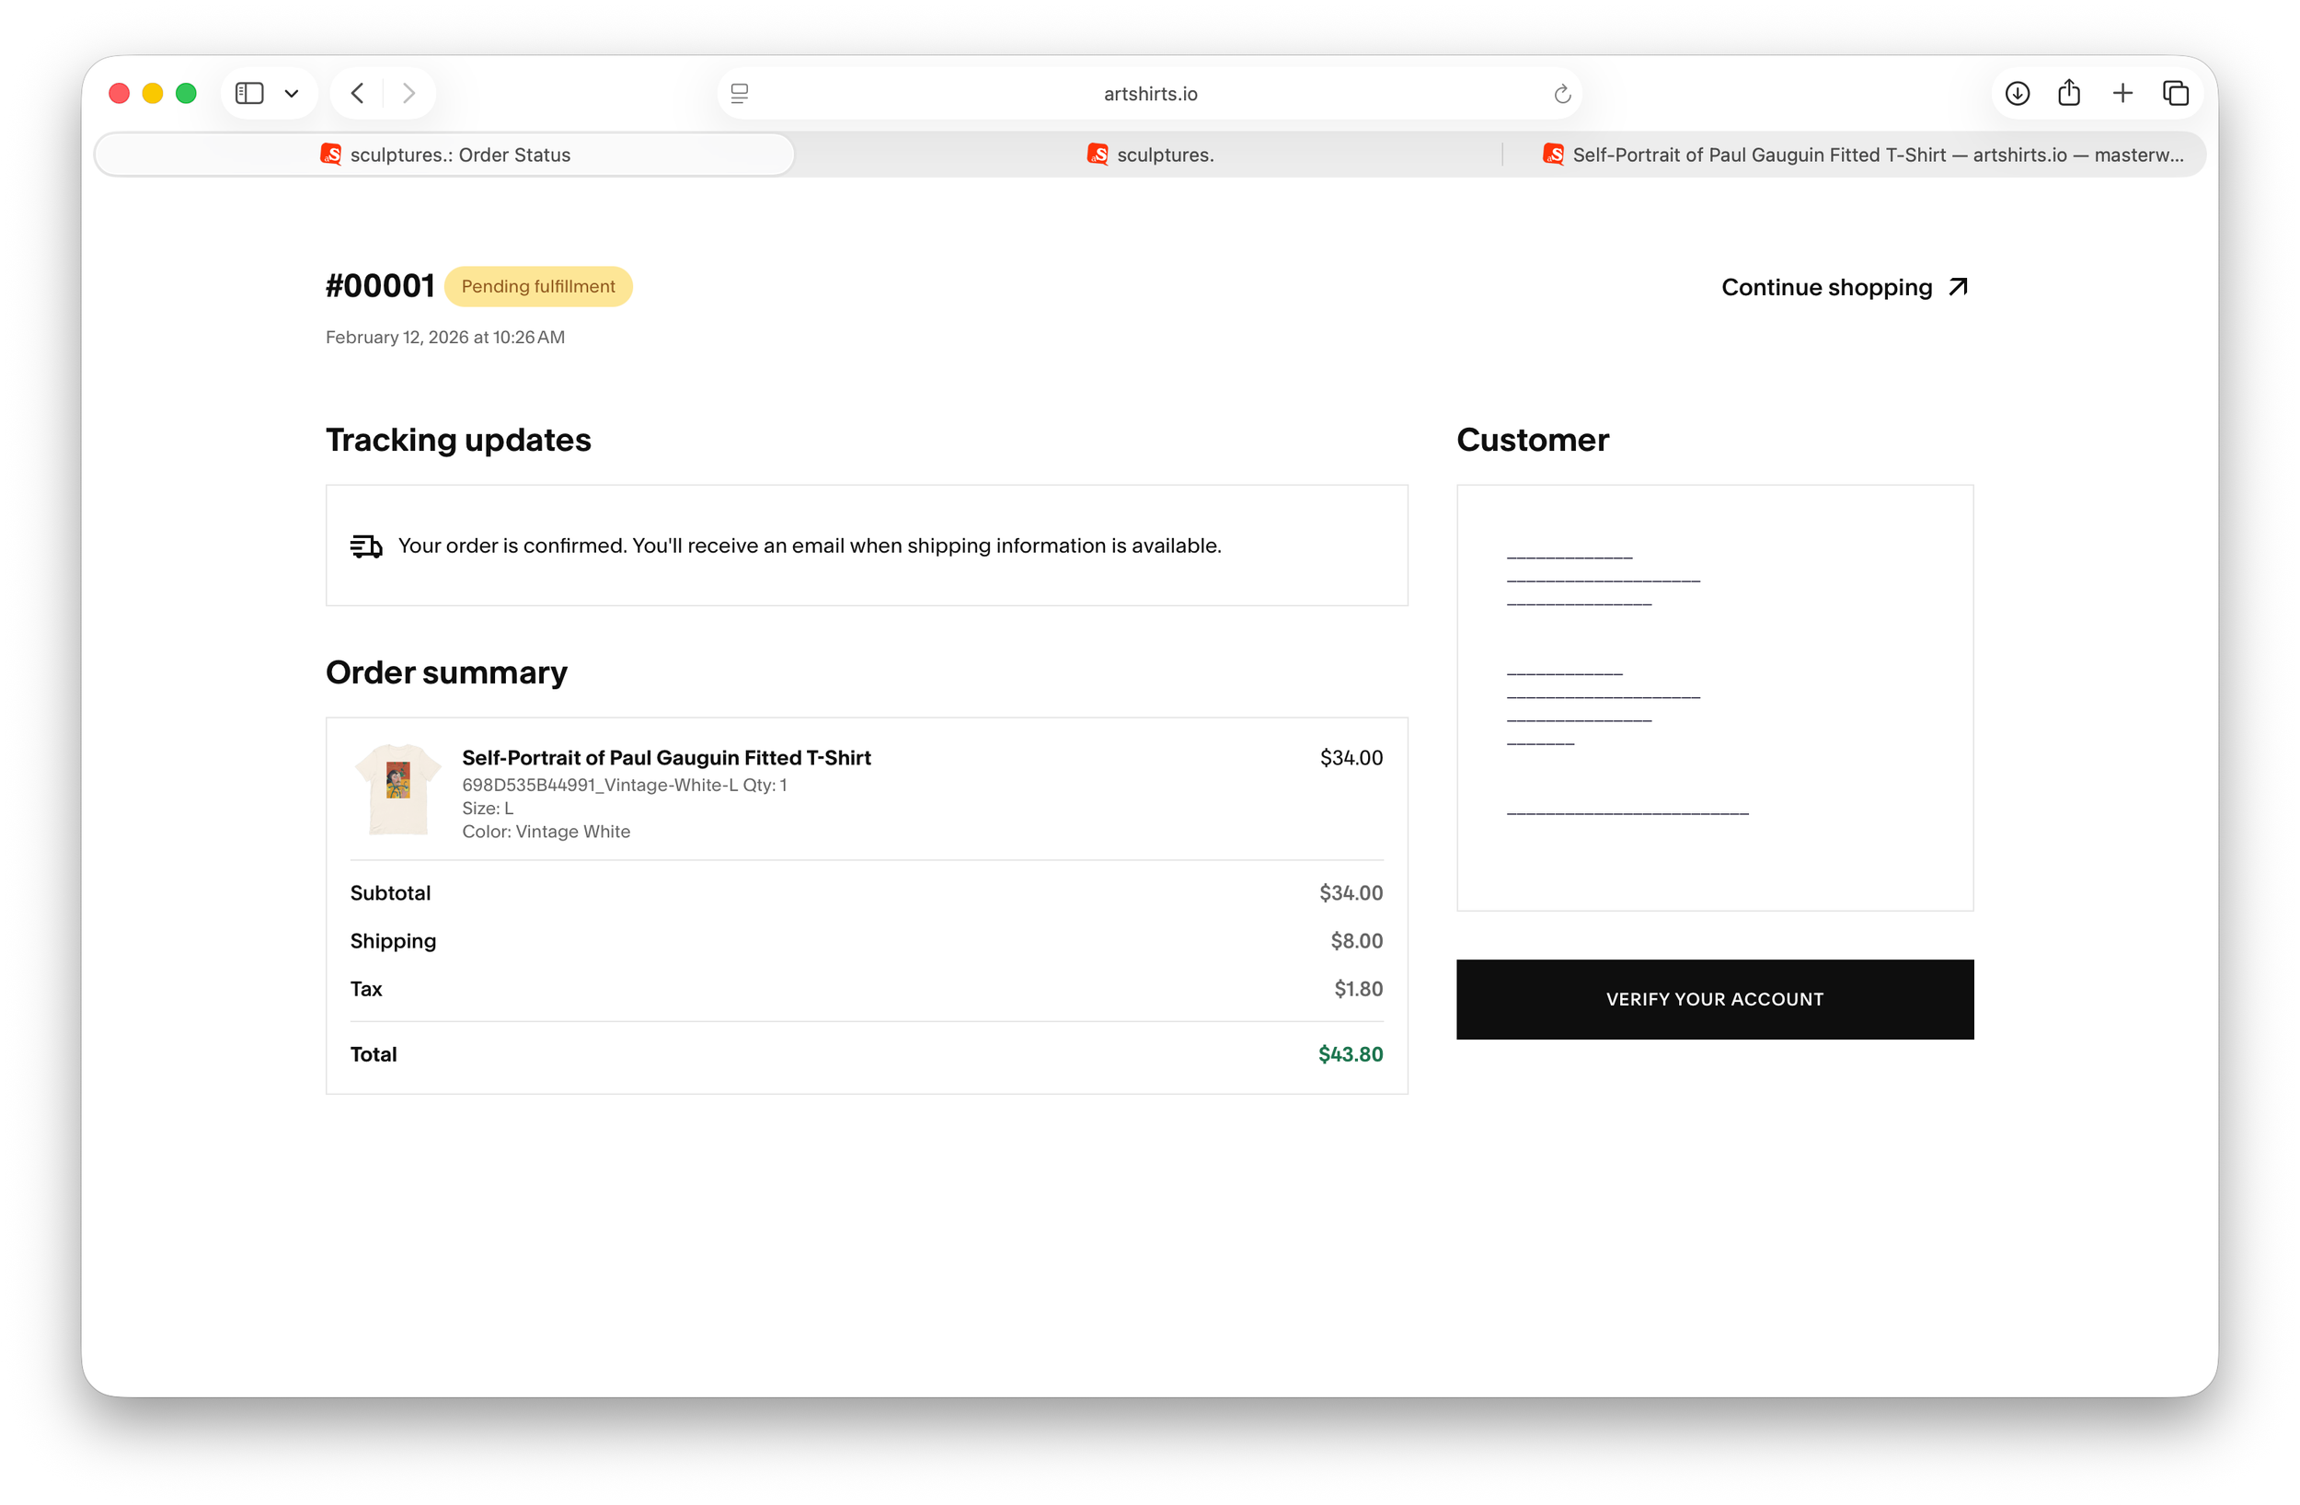The width and height of the screenshot is (2300, 1505).
Task: Click the artshirts.io address field
Action: click(x=1150, y=94)
